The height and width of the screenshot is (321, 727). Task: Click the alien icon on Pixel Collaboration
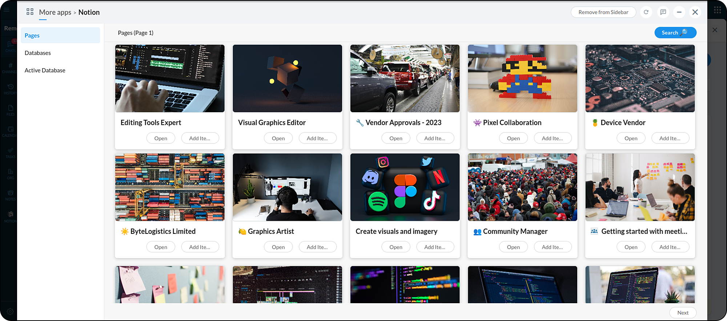(477, 123)
